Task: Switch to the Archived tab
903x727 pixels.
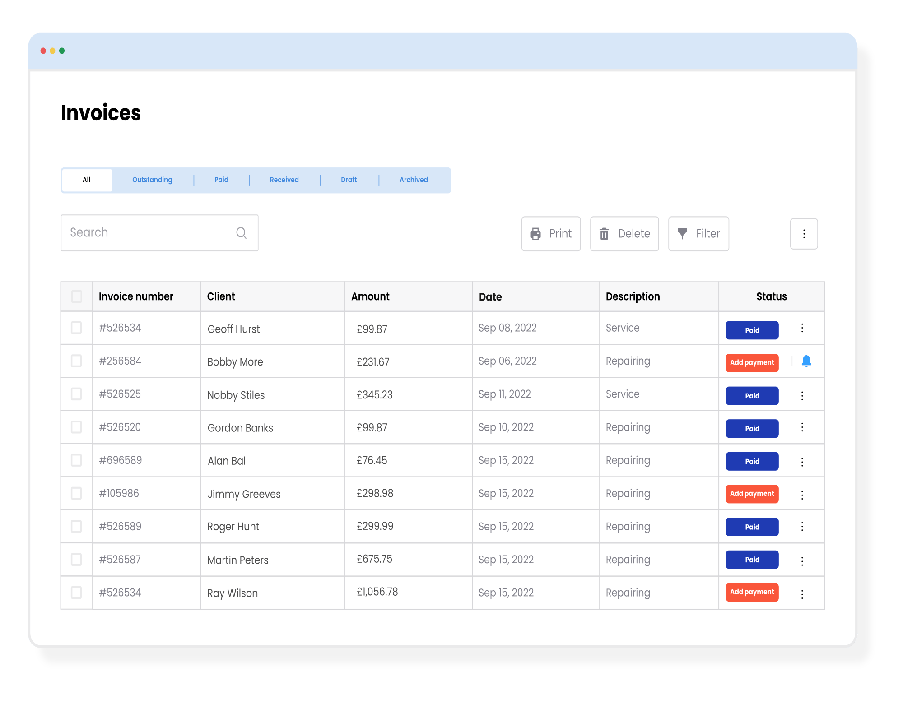Action: point(413,180)
